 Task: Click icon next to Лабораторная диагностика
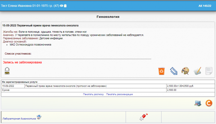39,117
